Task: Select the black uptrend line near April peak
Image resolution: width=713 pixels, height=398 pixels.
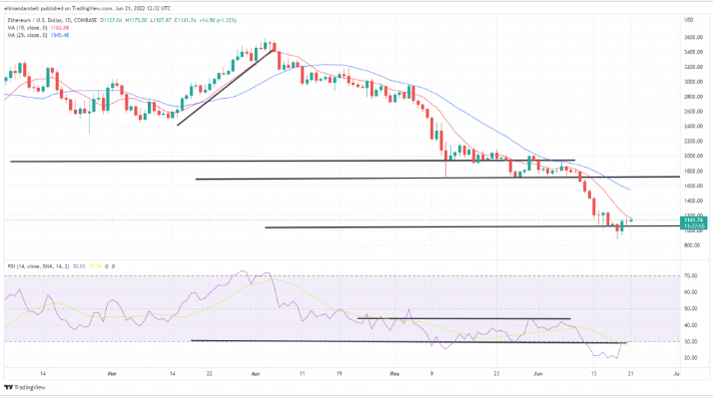Action: (x=226, y=87)
